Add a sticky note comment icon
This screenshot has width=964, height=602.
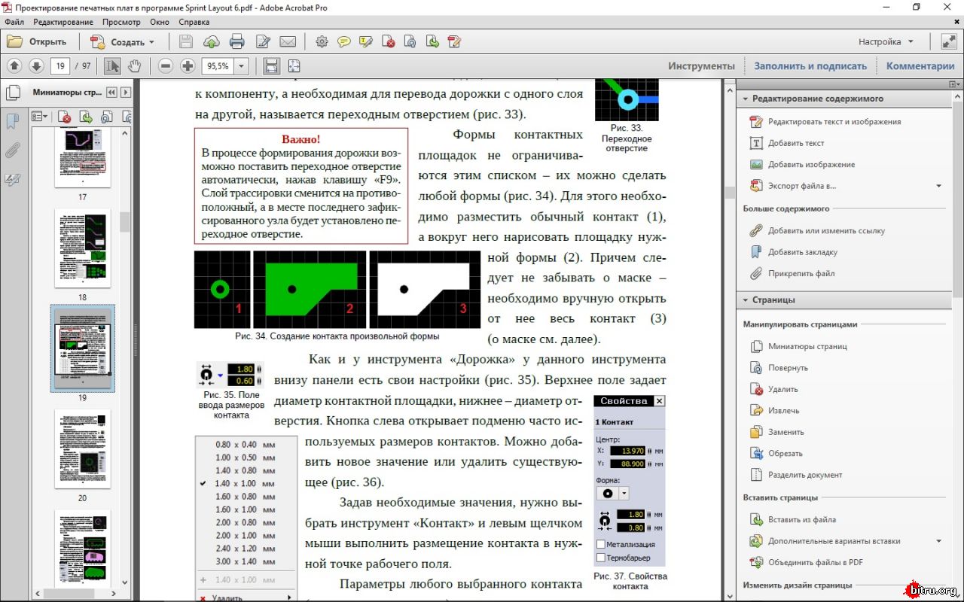(x=344, y=41)
